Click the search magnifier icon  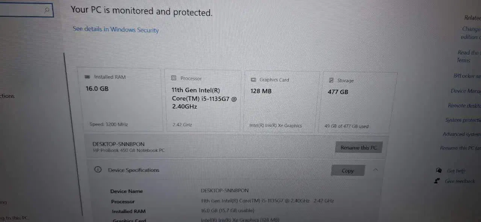click(47, 10)
